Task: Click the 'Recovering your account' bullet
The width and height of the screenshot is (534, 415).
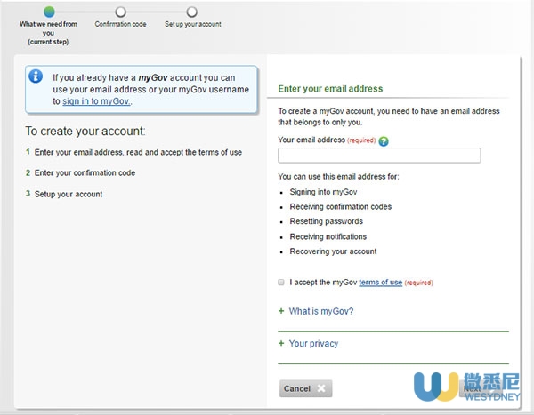Action: click(x=333, y=251)
